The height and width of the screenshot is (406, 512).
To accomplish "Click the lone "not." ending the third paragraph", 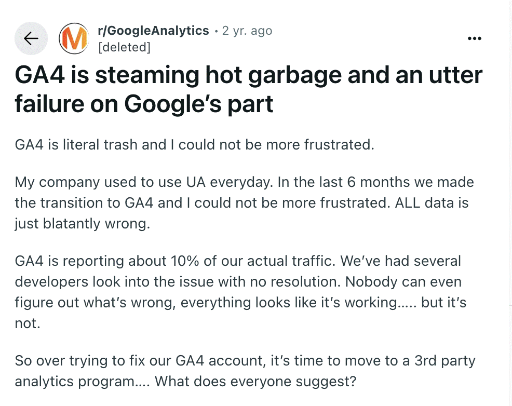I will pyautogui.click(x=27, y=322).
